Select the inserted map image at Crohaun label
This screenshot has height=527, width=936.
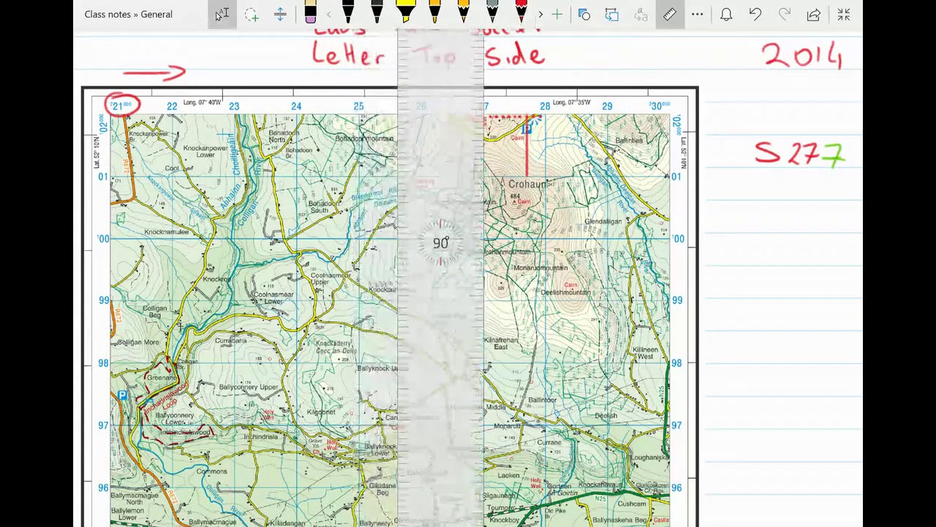(x=527, y=184)
